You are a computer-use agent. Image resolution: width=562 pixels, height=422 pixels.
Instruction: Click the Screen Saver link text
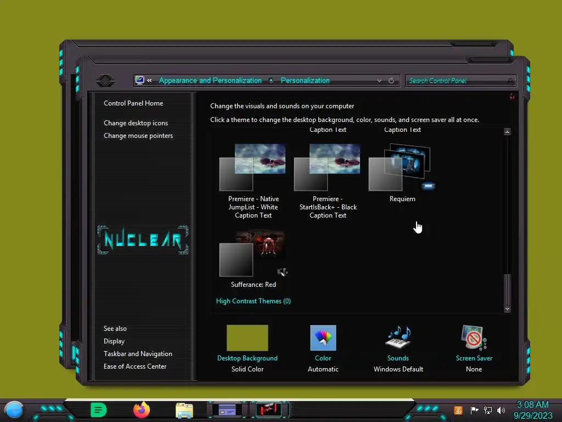(x=474, y=358)
